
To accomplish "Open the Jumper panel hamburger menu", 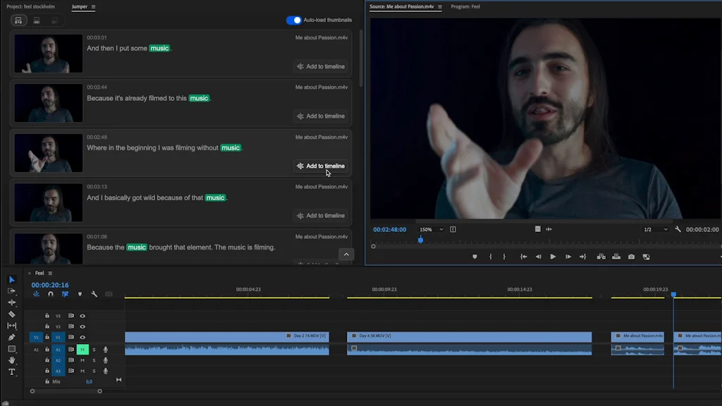I will 94,7.
